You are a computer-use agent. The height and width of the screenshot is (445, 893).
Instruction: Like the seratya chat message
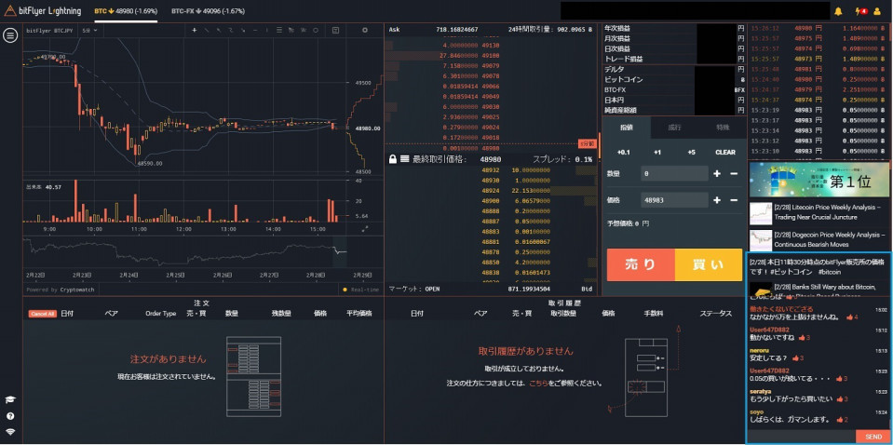[x=842, y=398]
